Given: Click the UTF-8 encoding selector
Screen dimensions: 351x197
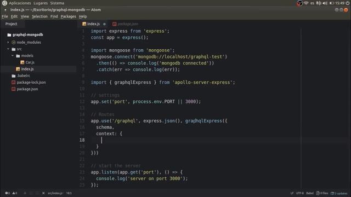Looking at the screenshot, I should (x=300, y=193).
